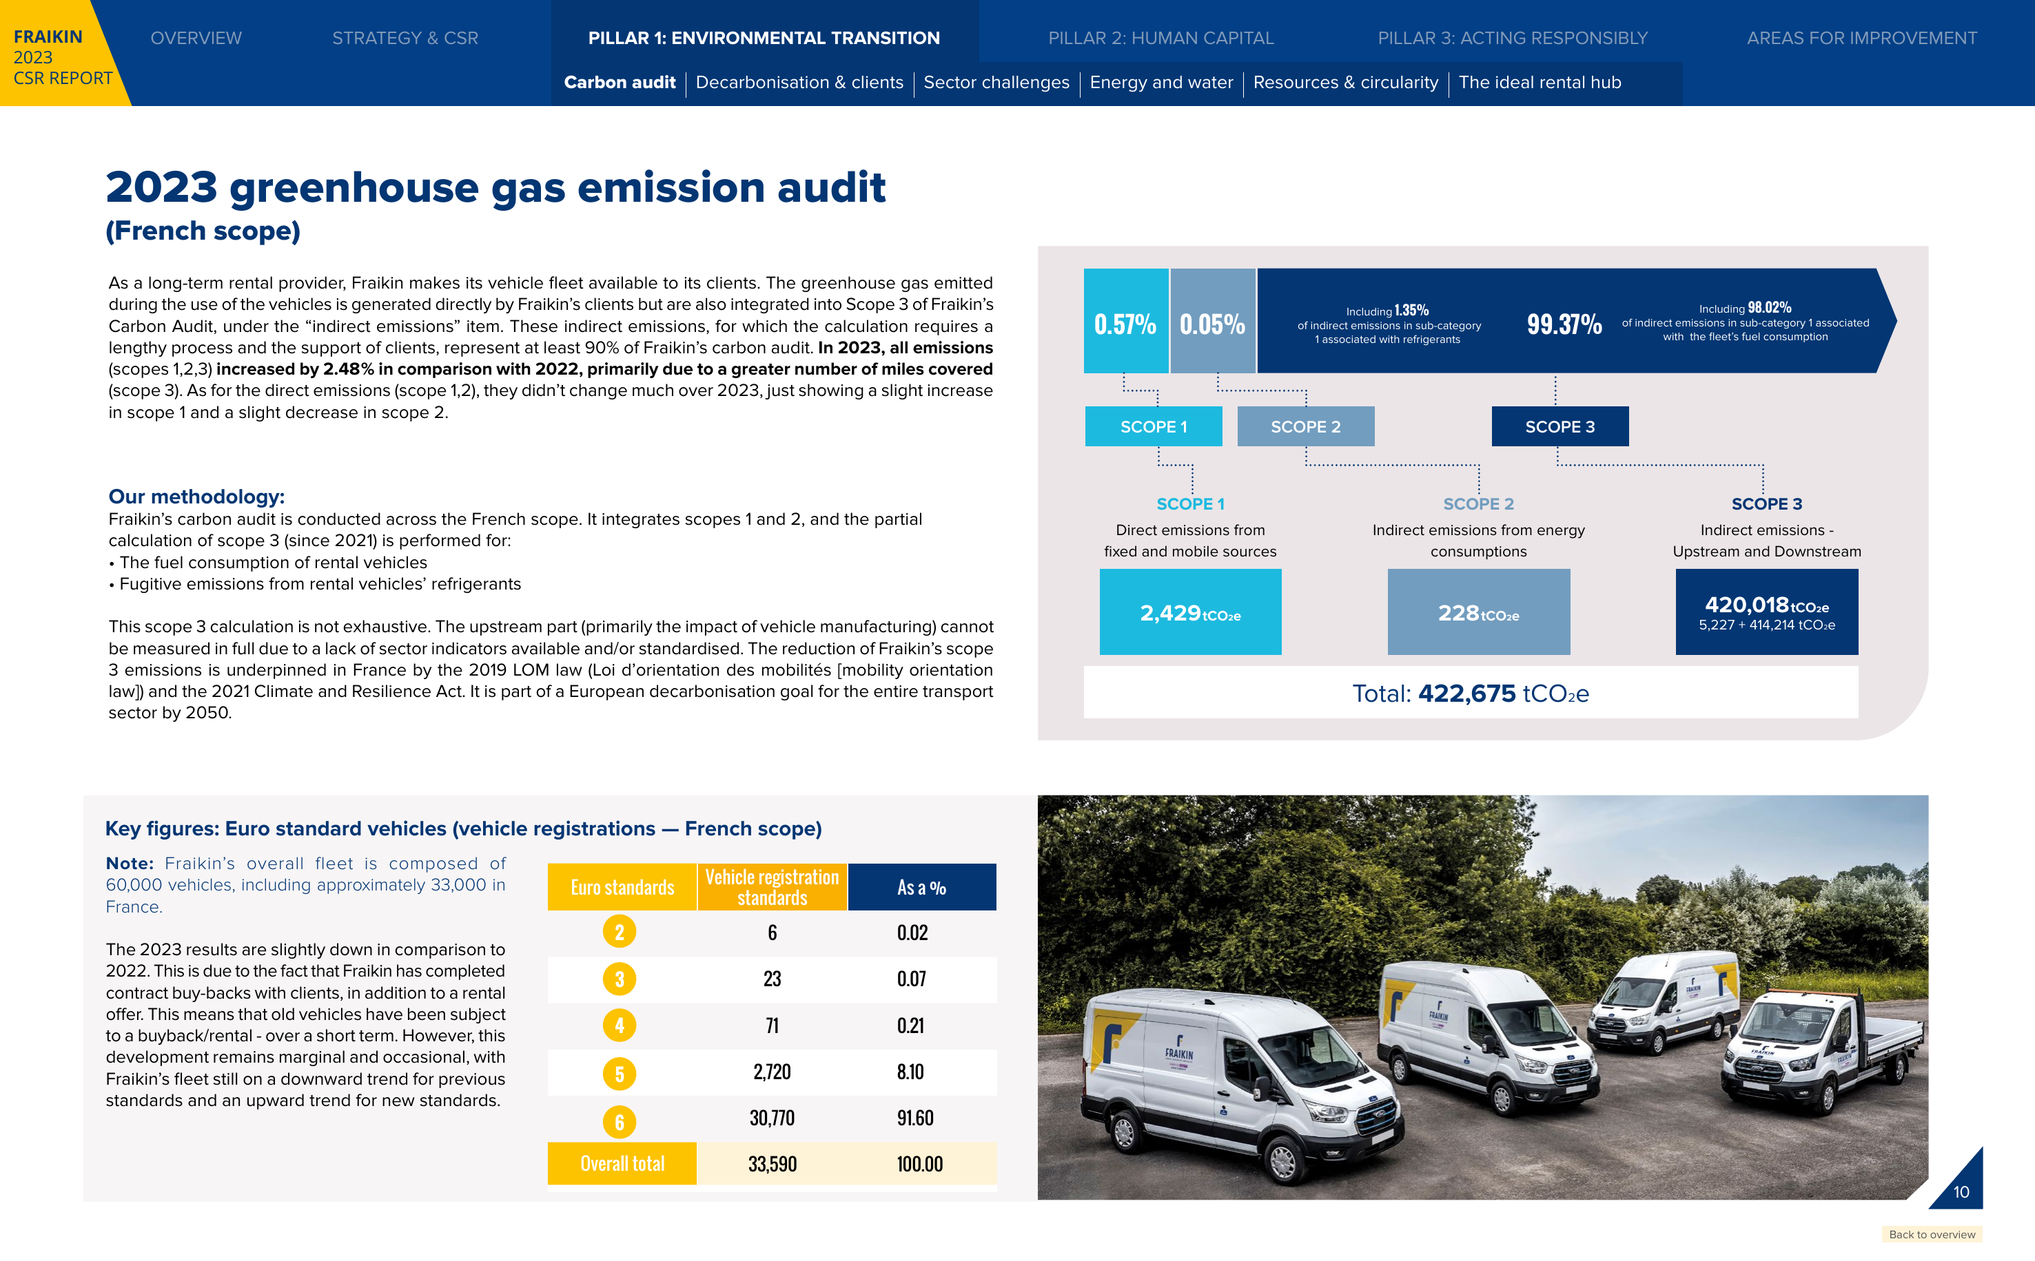This screenshot has width=2035, height=1261.
Task: Navigate to Resources & circularity
Action: click(x=1346, y=83)
